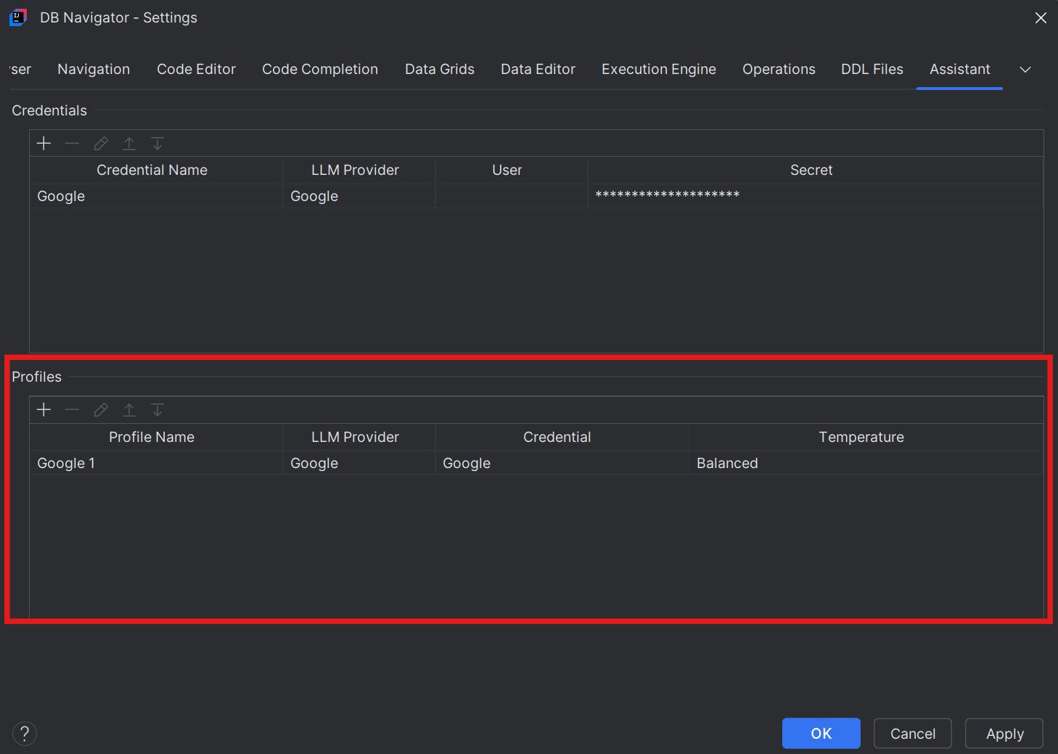The width and height of the screenshot is (1058, 754).
Task: Click the User column header
Action: pos(512,171)
